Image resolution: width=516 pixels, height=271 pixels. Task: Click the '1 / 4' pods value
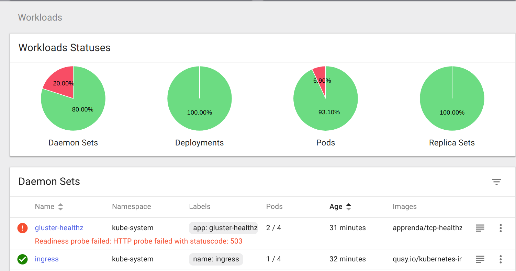click(274, 259)
